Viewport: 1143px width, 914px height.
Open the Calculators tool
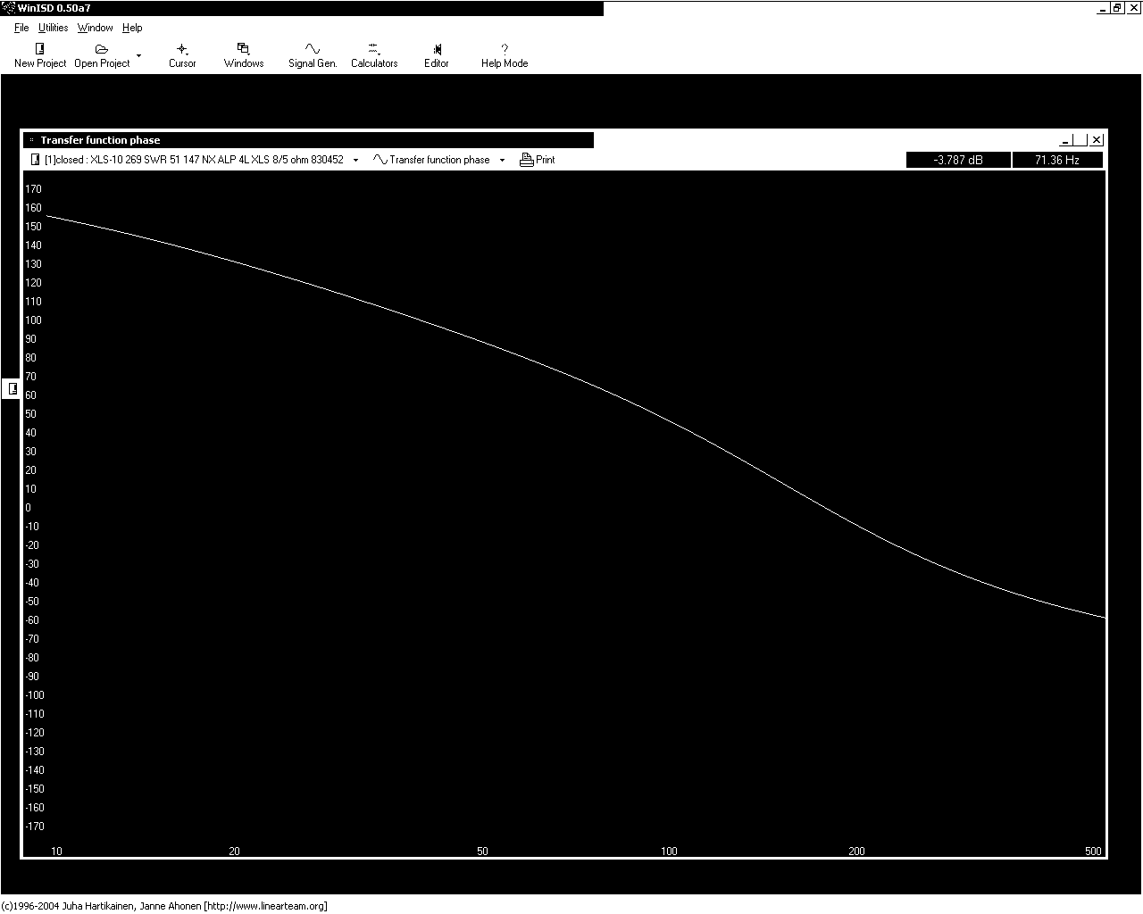[x=374, y=54]
